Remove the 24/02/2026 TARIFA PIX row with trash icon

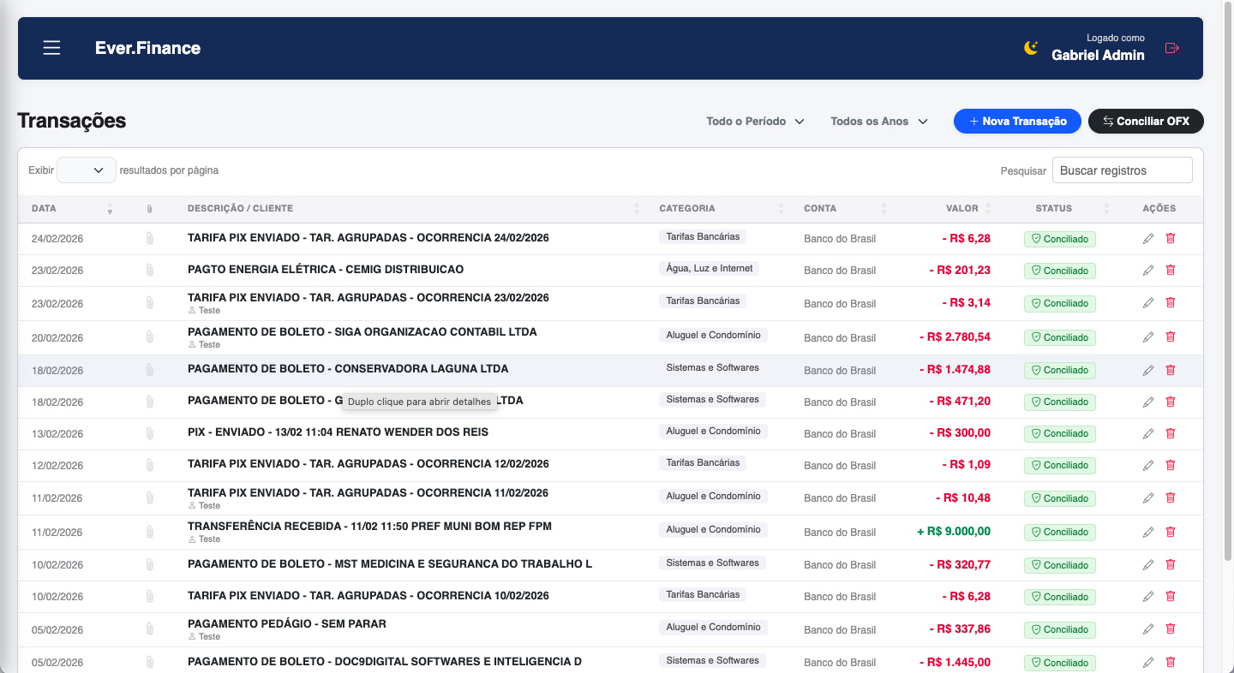[x=1170, y=238]
